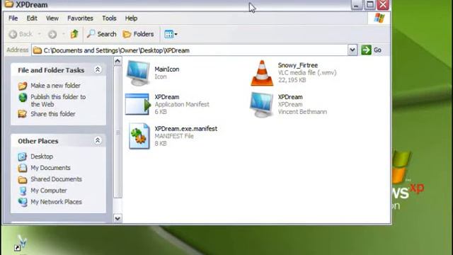Open the Tools menu

[109, 18]
